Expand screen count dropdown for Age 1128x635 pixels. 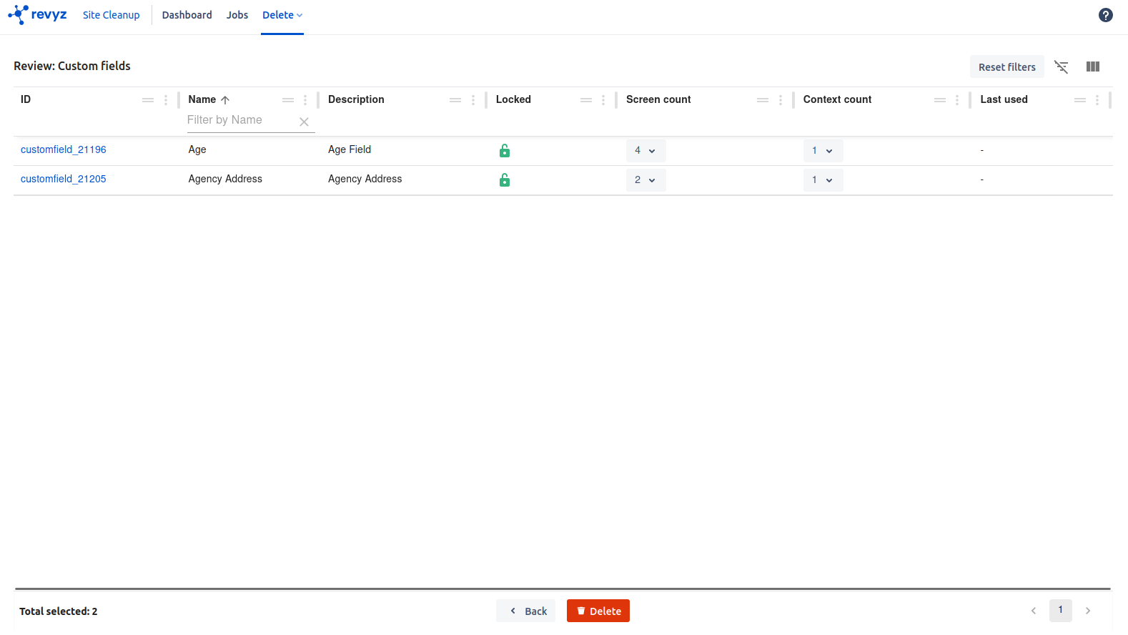tap(645, 151)
